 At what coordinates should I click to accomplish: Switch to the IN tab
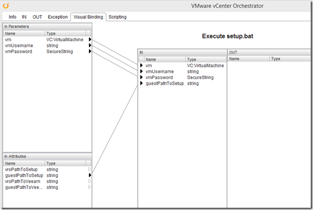(x=24, y=17)
